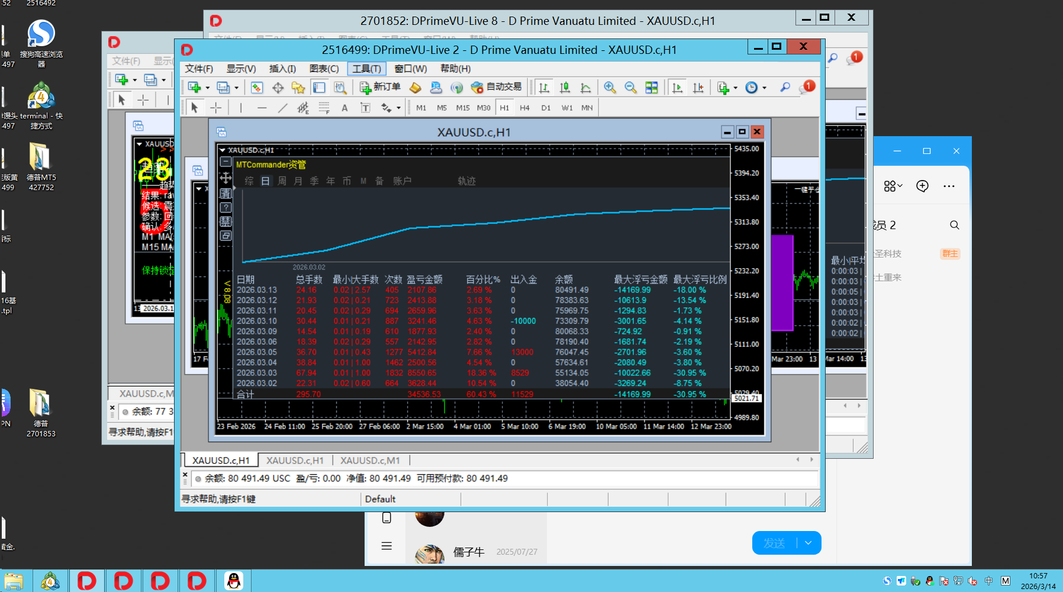Expand the new chart dropdown arrow
Screen dimensions: 1063x592
[208, 88]
